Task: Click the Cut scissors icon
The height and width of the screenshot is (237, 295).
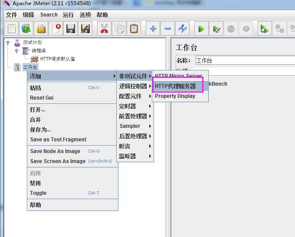Action: point(104,29)
